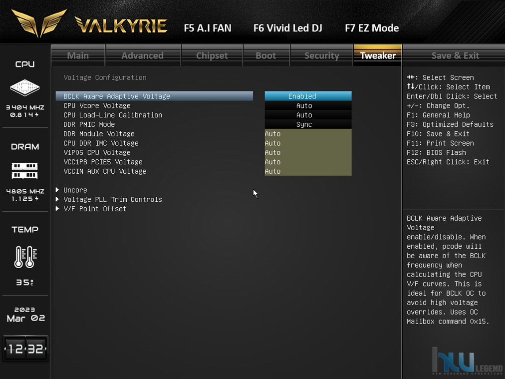Select the Tweaker tab

point(378,55)
